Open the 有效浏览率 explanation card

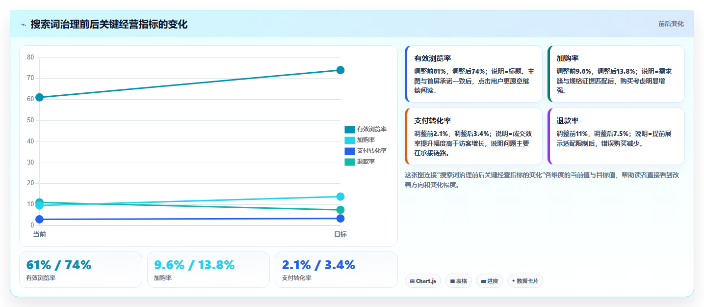(x=473, y=74)
